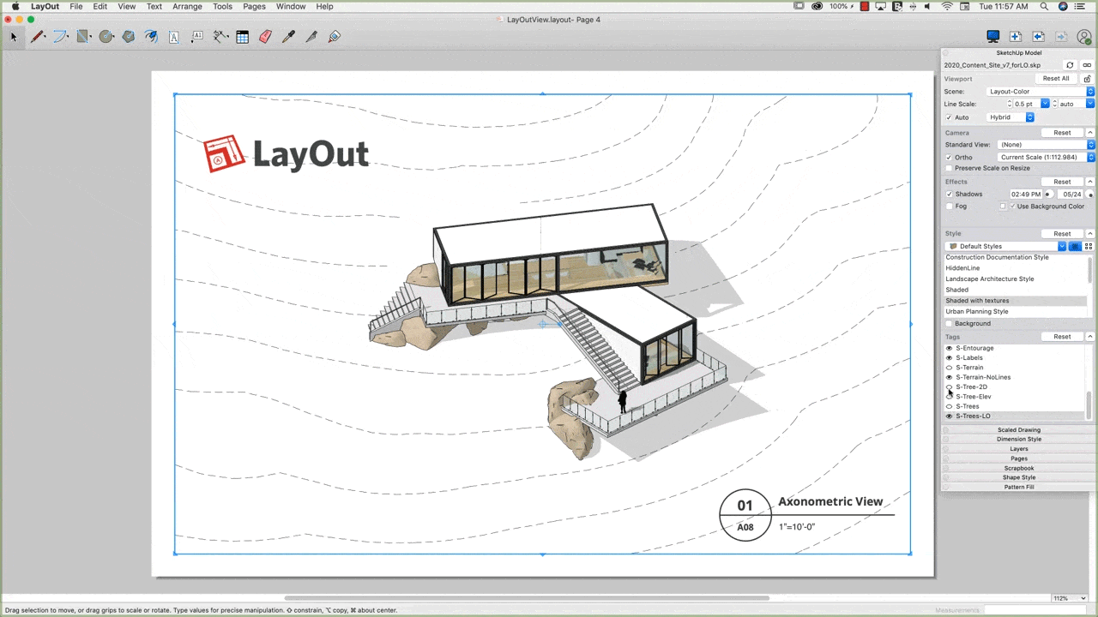Select the Label tool
The width and height of the screenshot is (1098, 617).
pos(196,36)
